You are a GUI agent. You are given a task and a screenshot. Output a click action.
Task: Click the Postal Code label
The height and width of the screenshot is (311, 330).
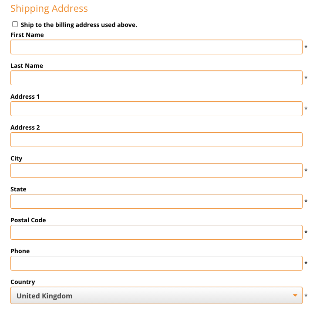(28, 220)
